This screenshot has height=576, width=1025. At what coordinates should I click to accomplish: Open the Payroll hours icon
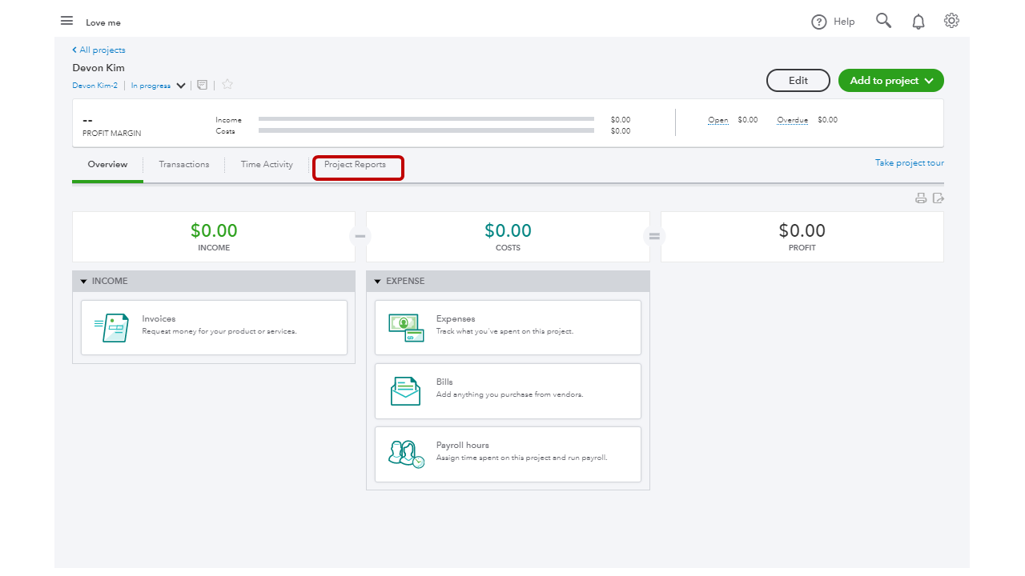click(x=404, y=452)
